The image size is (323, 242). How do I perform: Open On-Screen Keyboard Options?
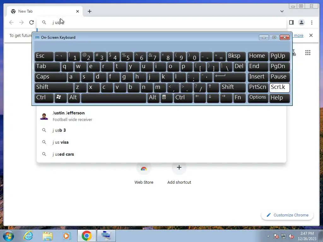(258, 98)
